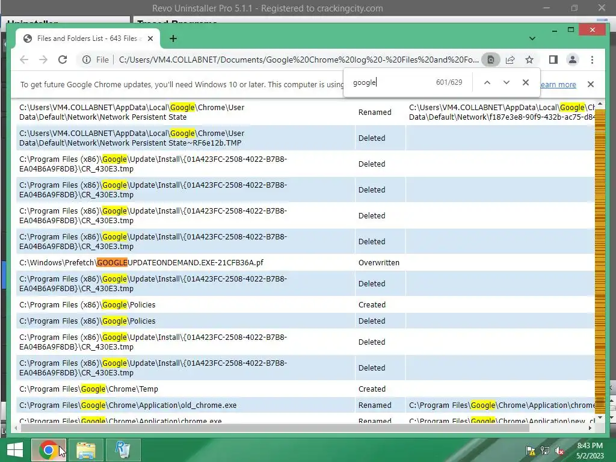This screenshot has width=616, height=462.
Task: Select the renamed-to path f187e3e8-90f9-432b
Action: click(x=502, y=112)
